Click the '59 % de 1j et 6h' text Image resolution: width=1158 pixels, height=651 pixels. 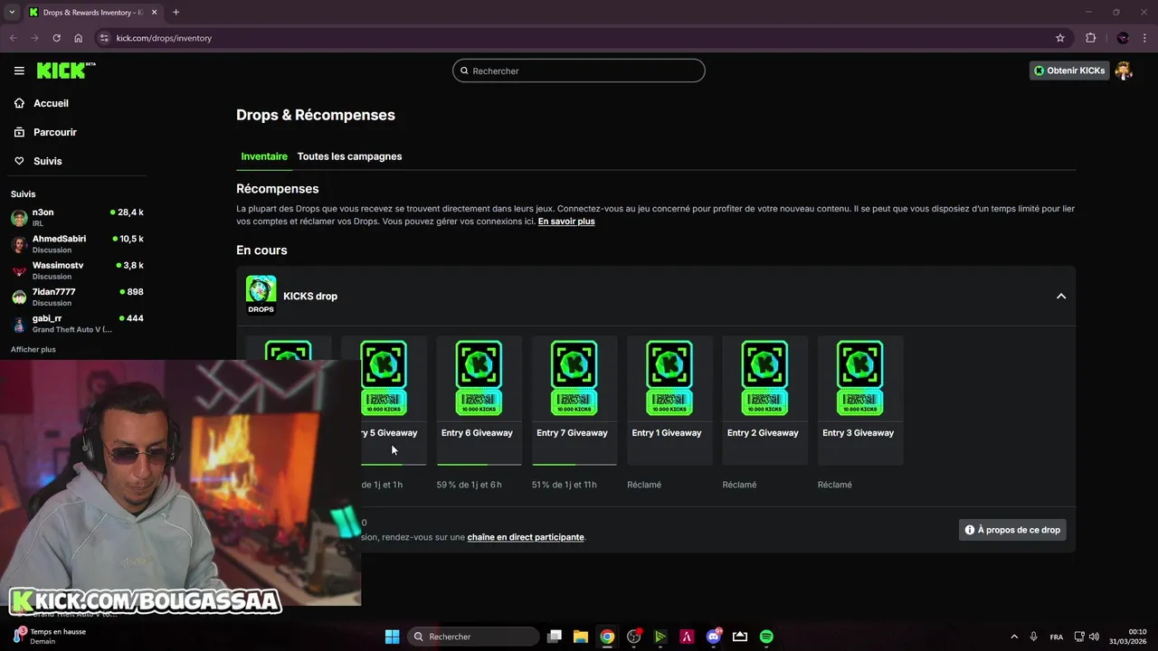(469, 485)
